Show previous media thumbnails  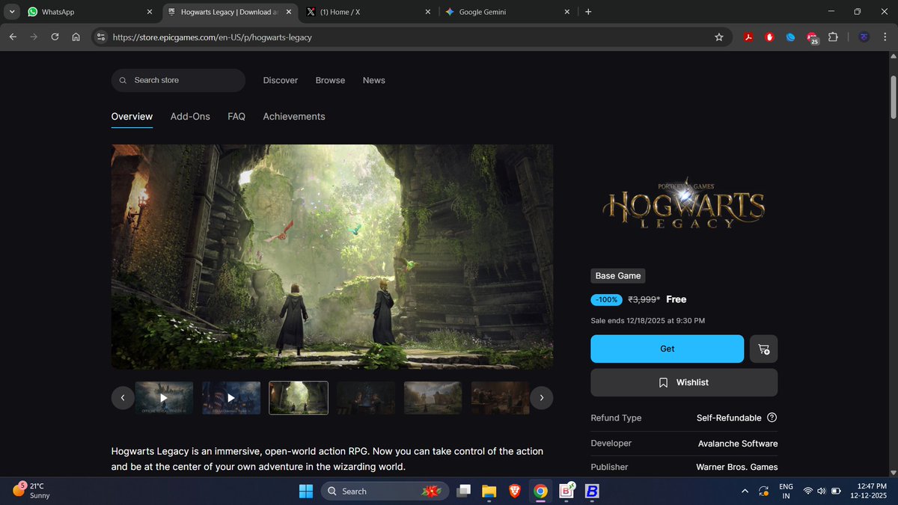coord(123,397)
